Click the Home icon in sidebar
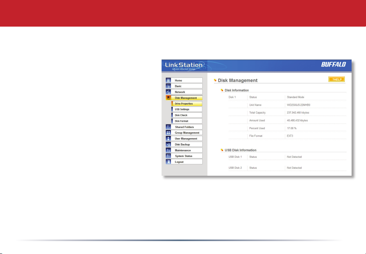366x254 pixels. 168,80
